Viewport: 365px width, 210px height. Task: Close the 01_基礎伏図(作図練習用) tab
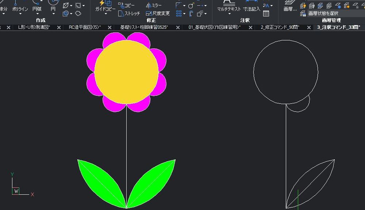point(250,27)
